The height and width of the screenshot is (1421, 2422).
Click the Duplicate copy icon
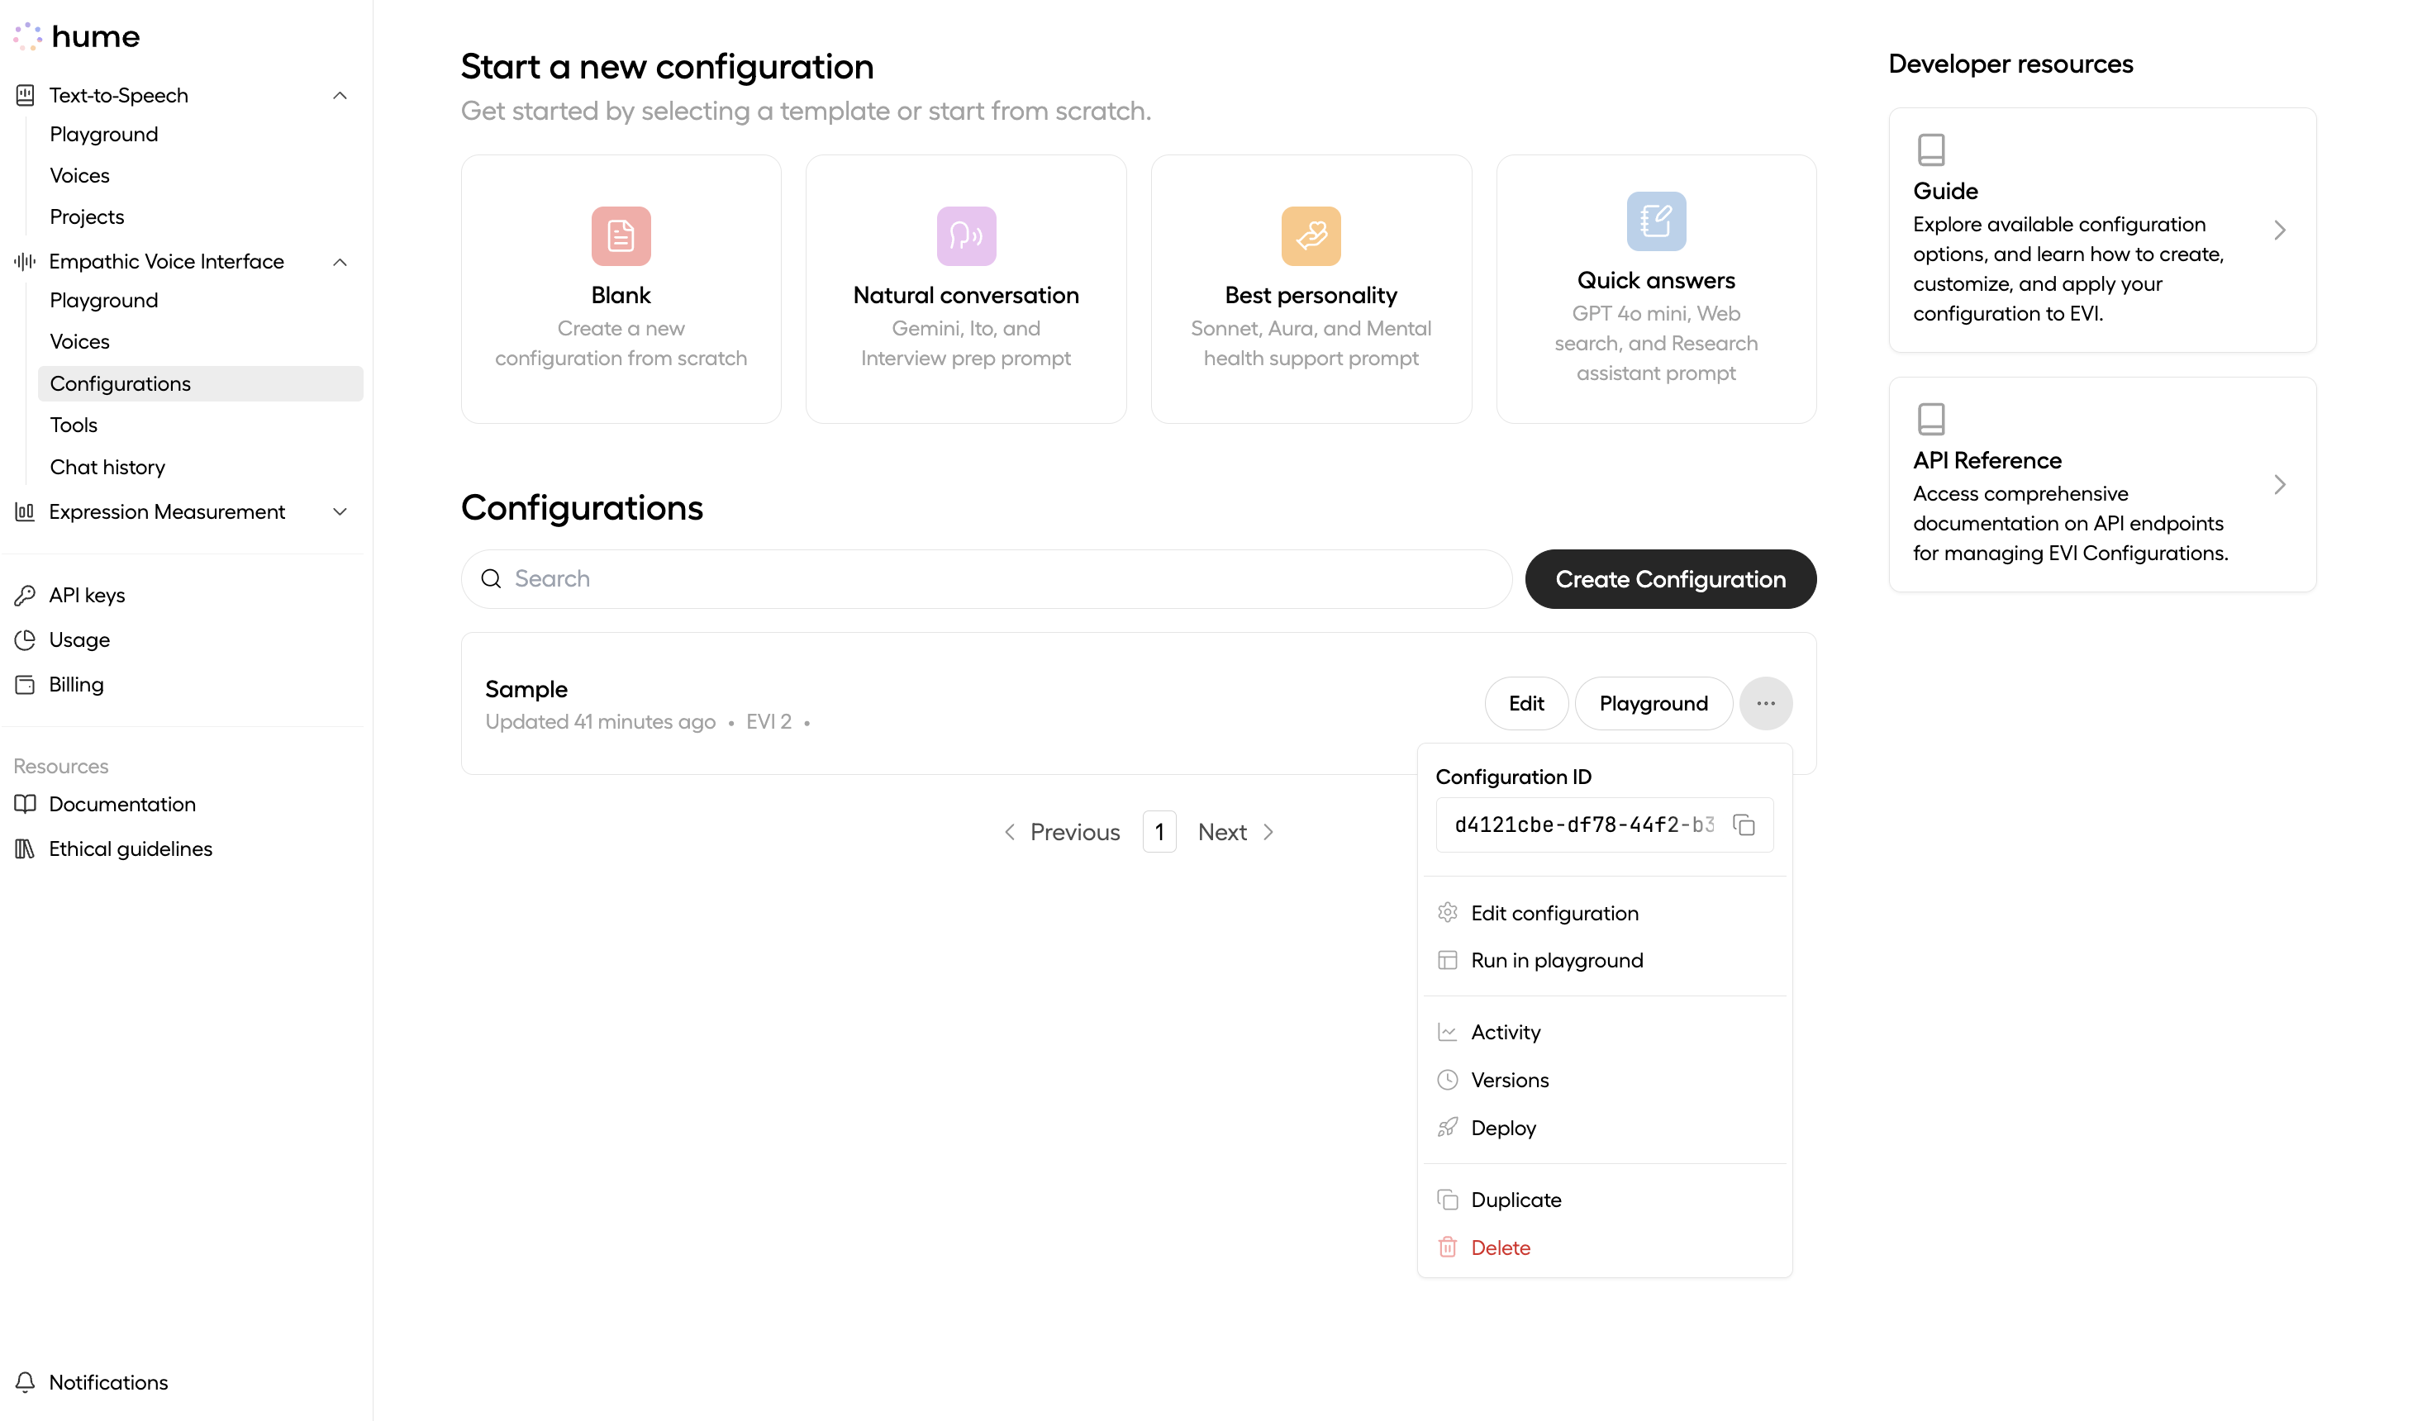click(x=1448, y=1200)
